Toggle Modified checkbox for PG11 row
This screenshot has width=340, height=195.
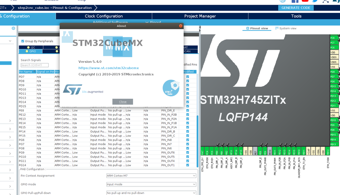pos(188,161)
